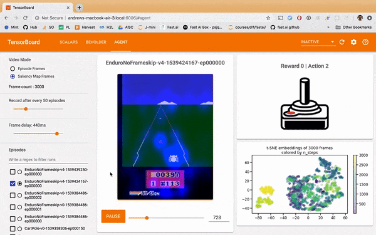Focus the regex filter runs field

pos(48,160)
